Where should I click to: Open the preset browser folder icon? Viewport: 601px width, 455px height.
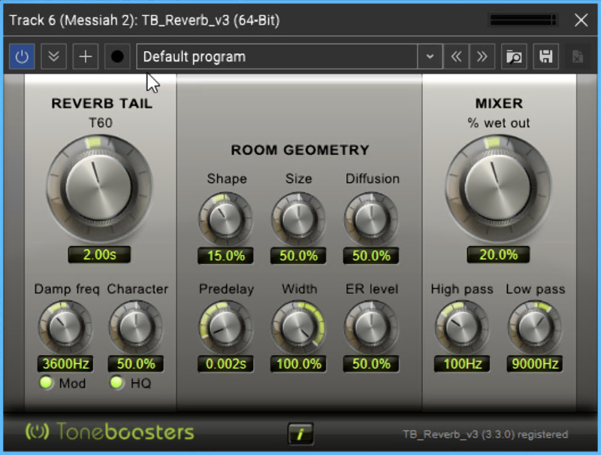click(x=514, y=56)
